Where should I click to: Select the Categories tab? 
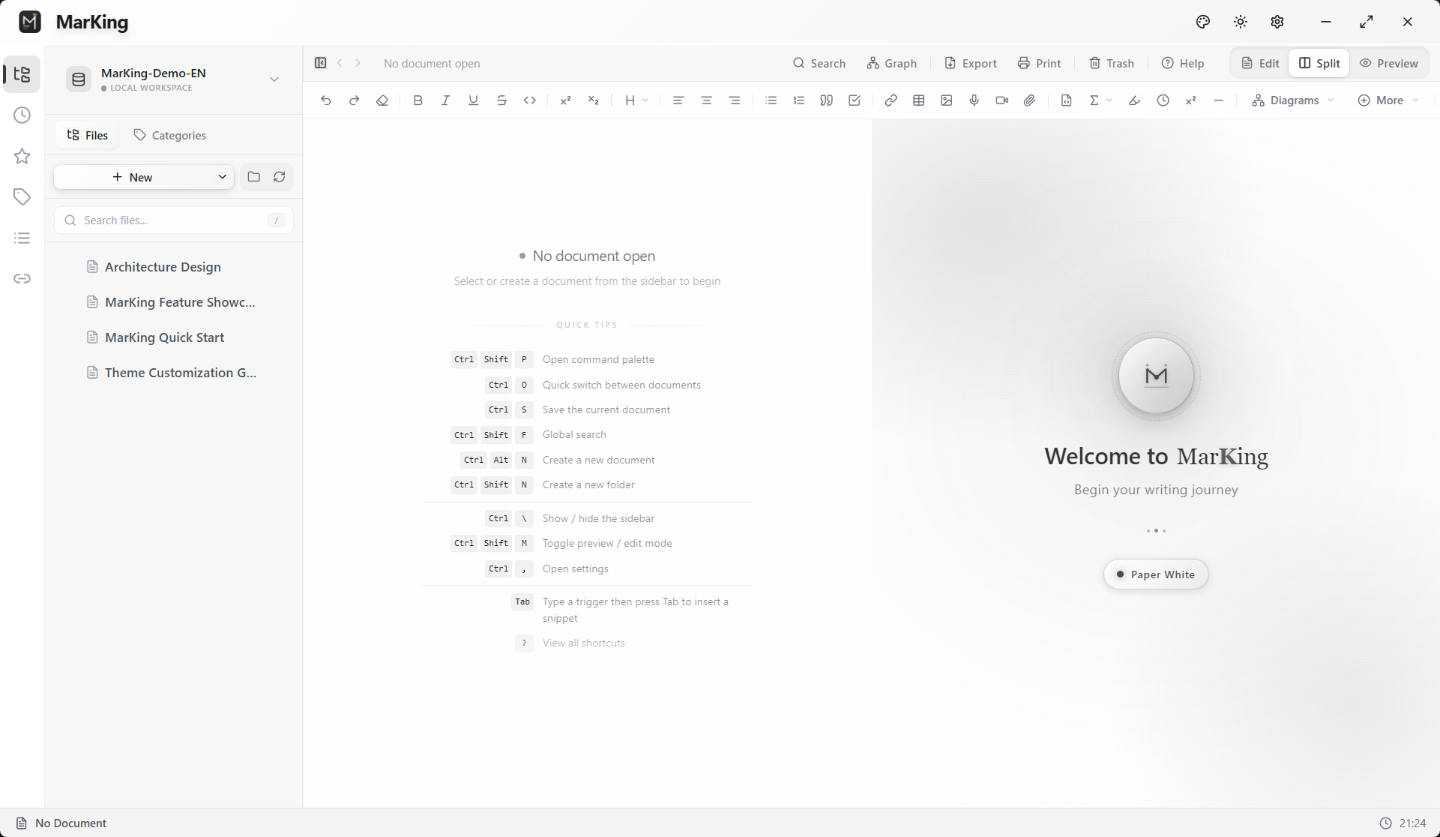click(x=170, y=135)
